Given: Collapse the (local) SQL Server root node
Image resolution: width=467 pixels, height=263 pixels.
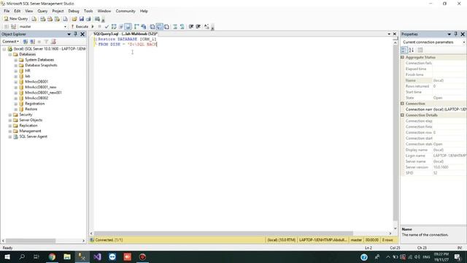Looking at the screenshot, I should click(4, 49).
